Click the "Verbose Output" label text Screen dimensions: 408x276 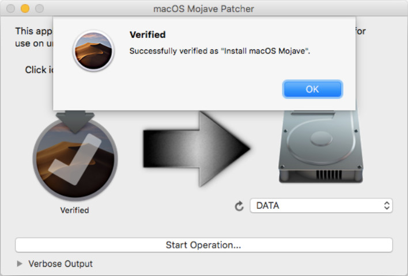[61, 263]
